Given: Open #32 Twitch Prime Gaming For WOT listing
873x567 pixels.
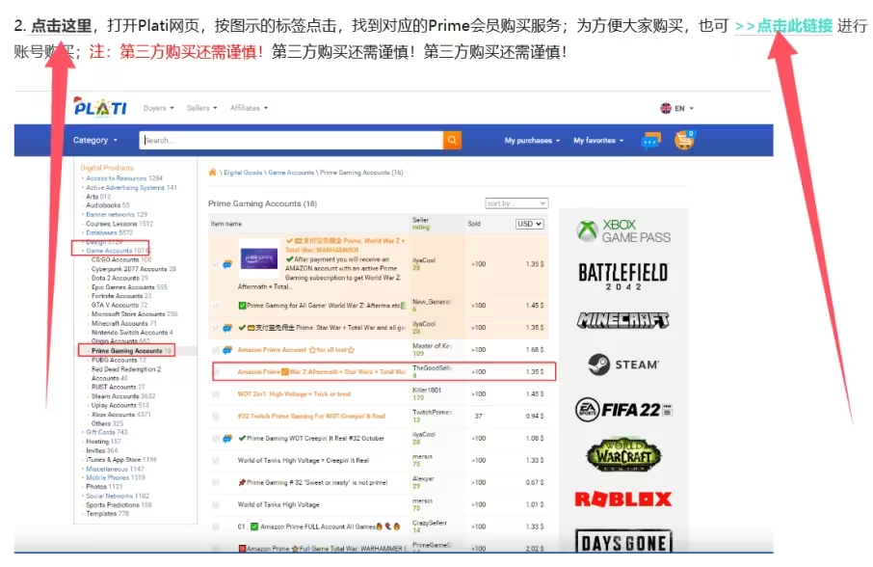Looking at the screenshot, I should (x=311, y=417).
